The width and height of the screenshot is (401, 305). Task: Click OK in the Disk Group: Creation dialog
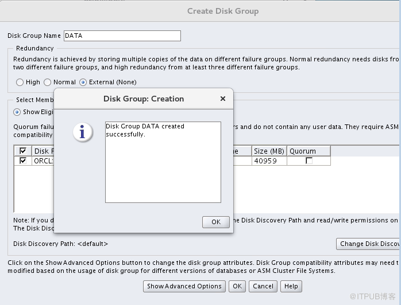(x=215, y=222)
